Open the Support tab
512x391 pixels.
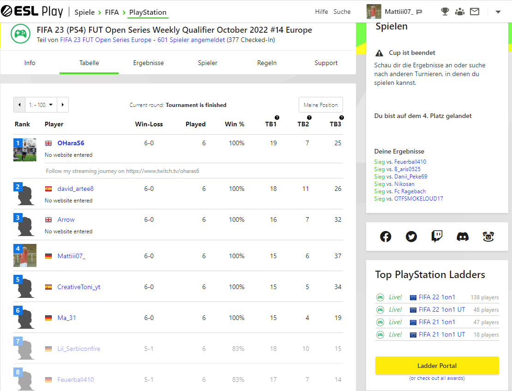[326, 63]
